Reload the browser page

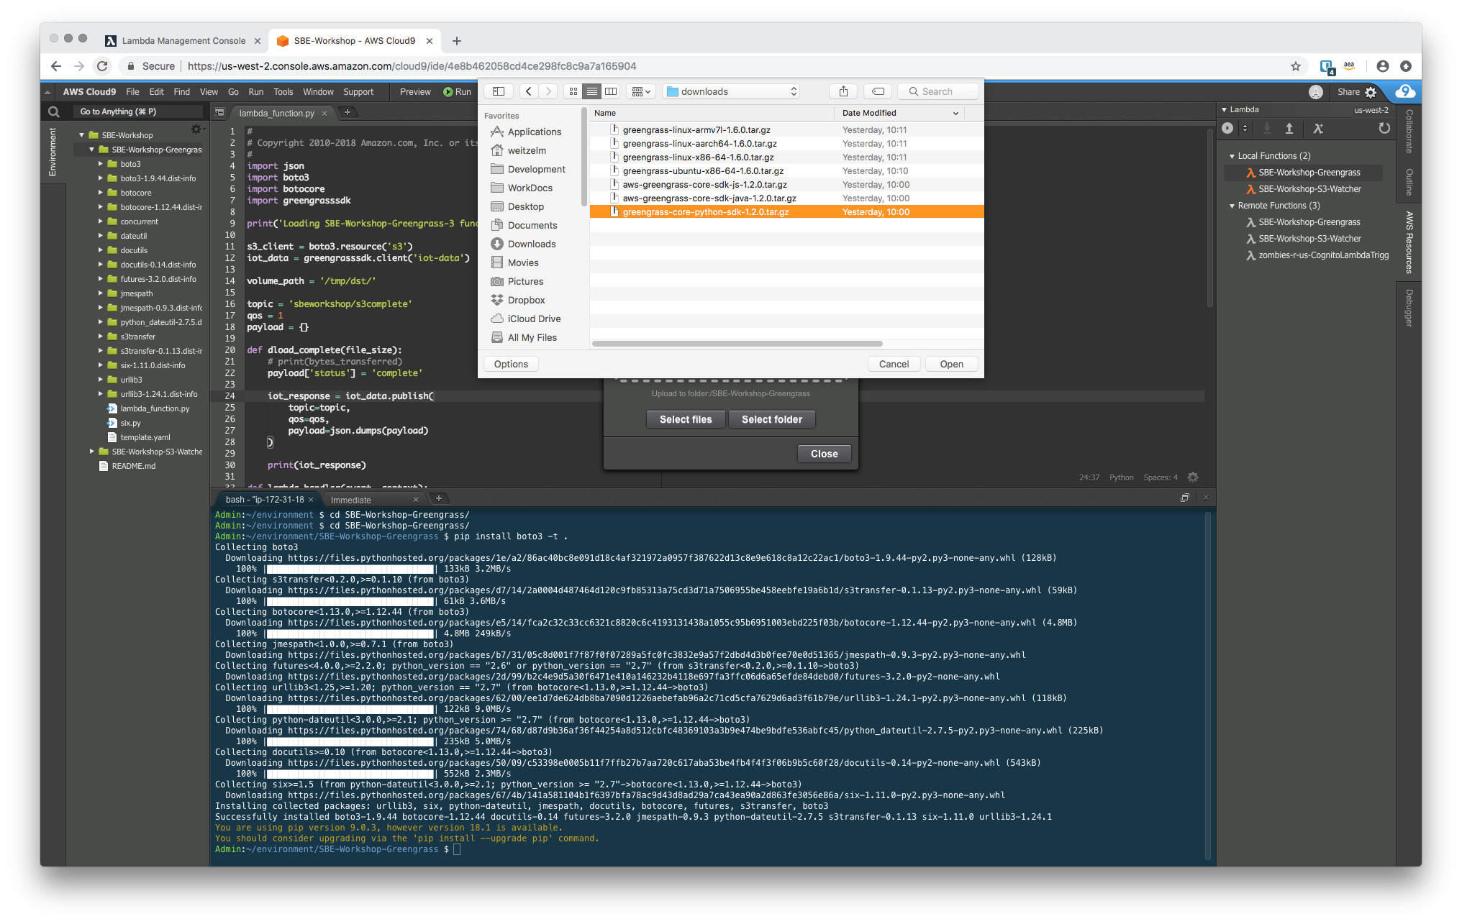pyautogui.click(x=102, y=66)
